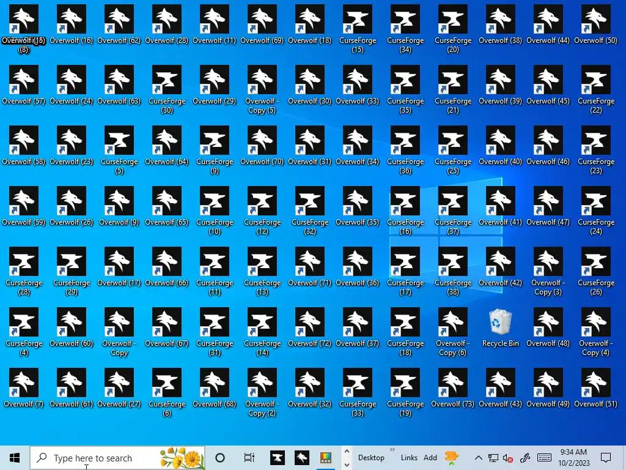Open clock showing 9:34 AM
This screenshot has width=626, height=470.
tap(573, 458)
